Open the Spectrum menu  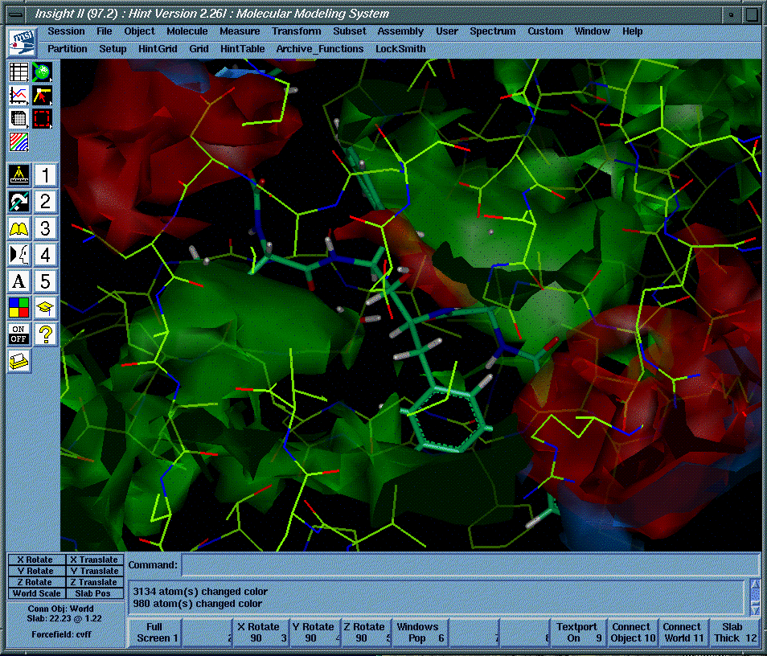click(493, 31)
